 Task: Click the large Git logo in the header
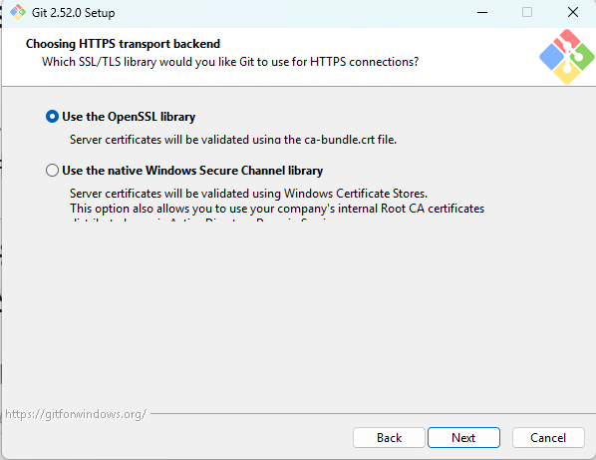[567, 57]
